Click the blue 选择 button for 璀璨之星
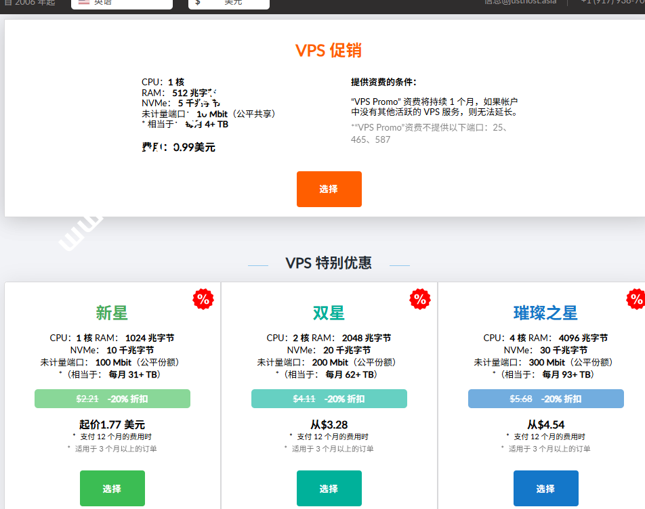 (545, 488)
